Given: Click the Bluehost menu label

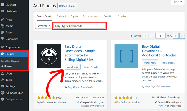Looking at the screenshot, I should coord(11,5).
